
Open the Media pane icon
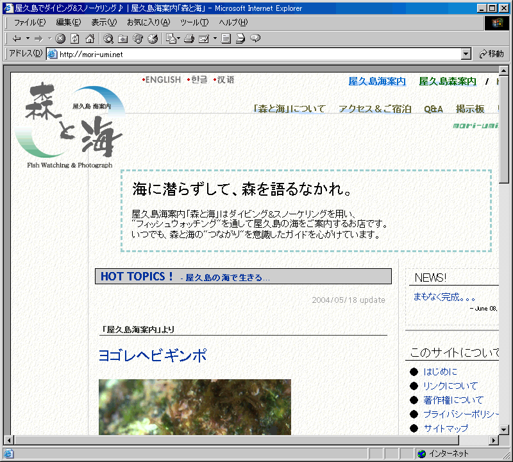138,38
